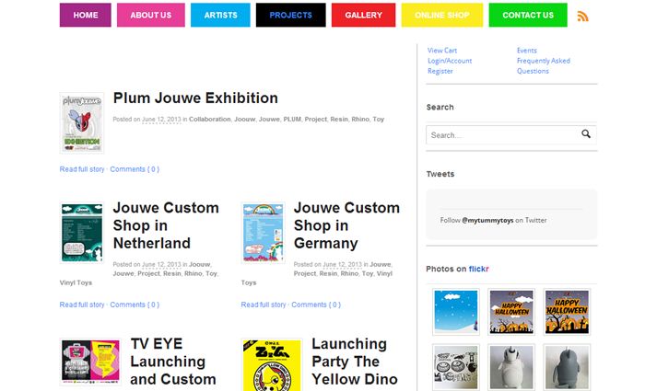Screen dimensions: 645x391
Task: Click the search magnifier icon
Action: (x=586, y=134)
